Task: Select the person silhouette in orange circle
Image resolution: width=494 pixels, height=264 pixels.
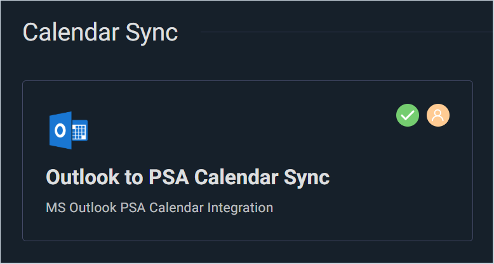Action: click(438, 115)
